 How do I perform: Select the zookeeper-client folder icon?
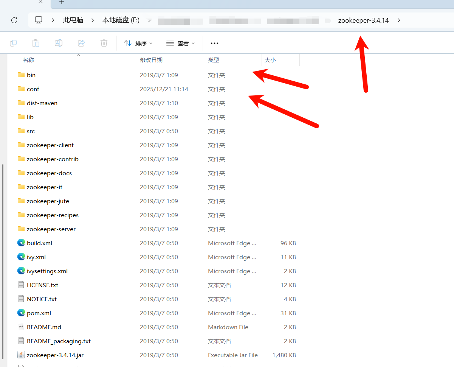[x=21, y=145]
